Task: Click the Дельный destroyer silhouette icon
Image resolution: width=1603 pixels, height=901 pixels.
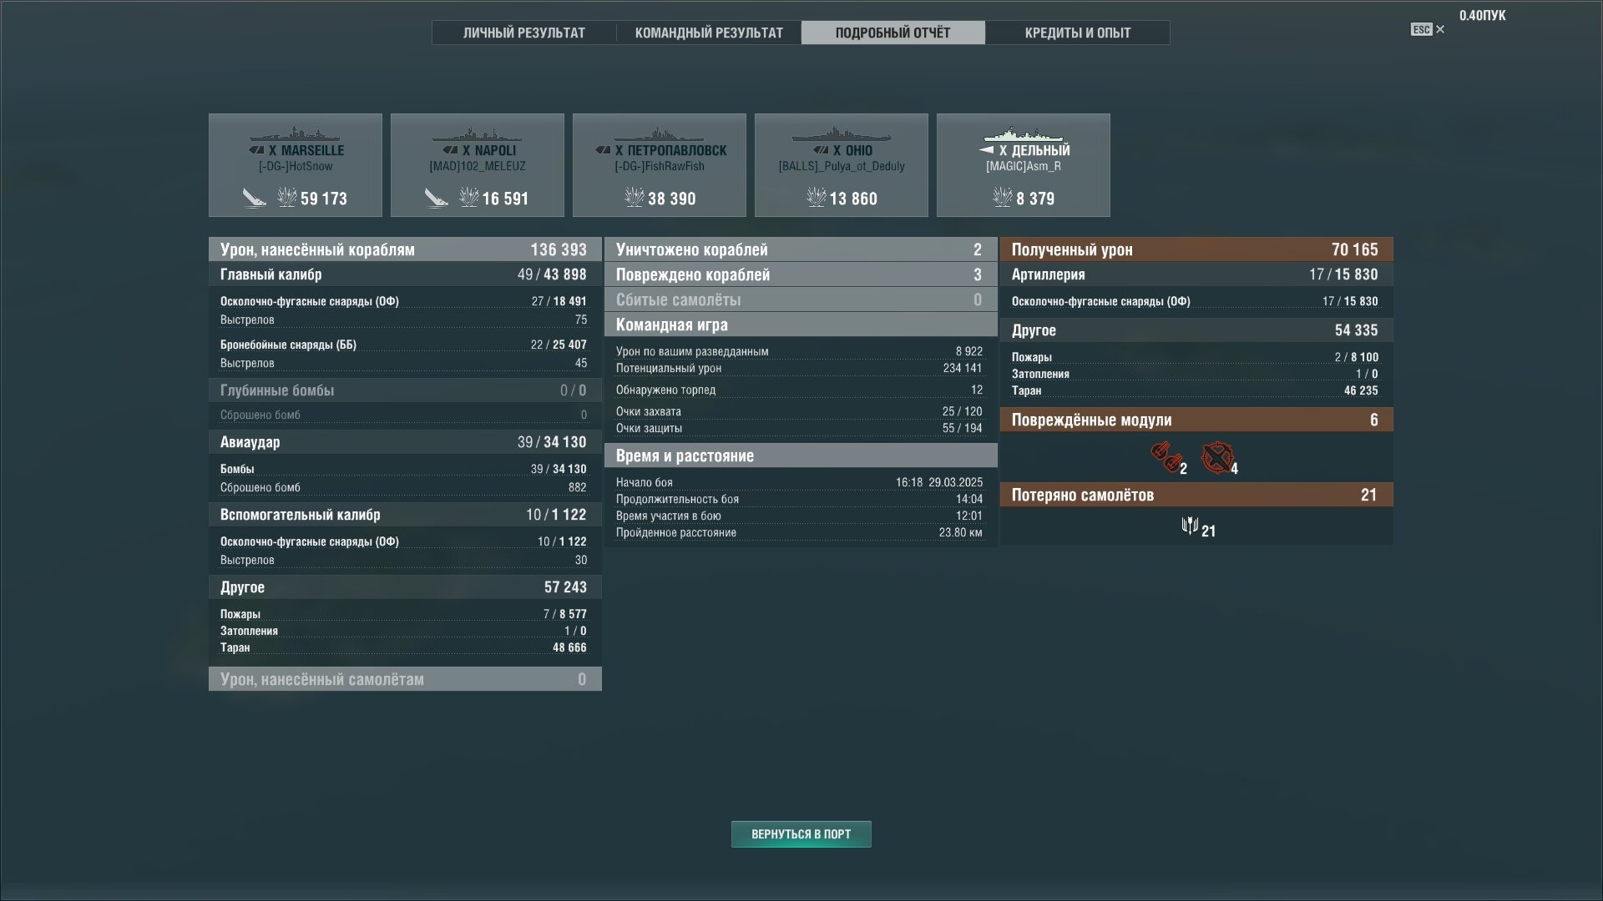Action: point(1023,134)
